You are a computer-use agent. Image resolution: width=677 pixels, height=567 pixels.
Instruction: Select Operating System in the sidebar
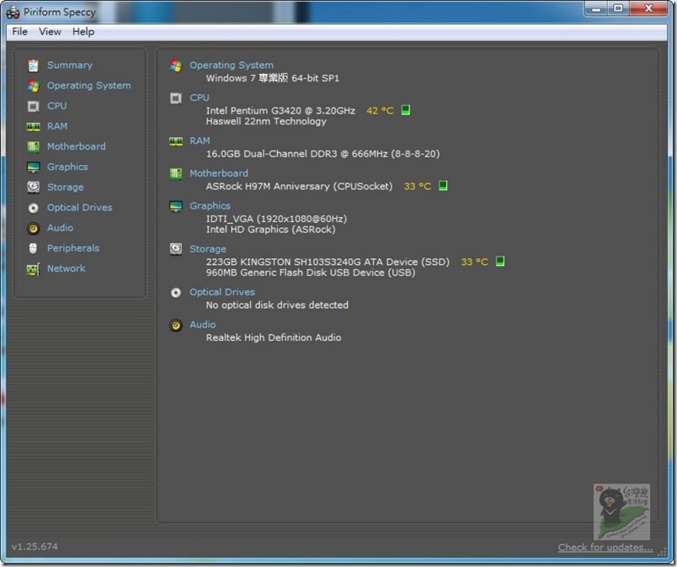click(89, 86)
